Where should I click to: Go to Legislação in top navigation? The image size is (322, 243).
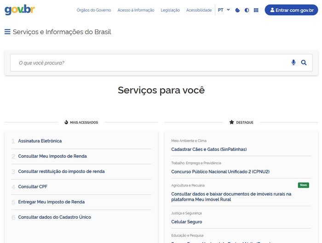point(170,10)
